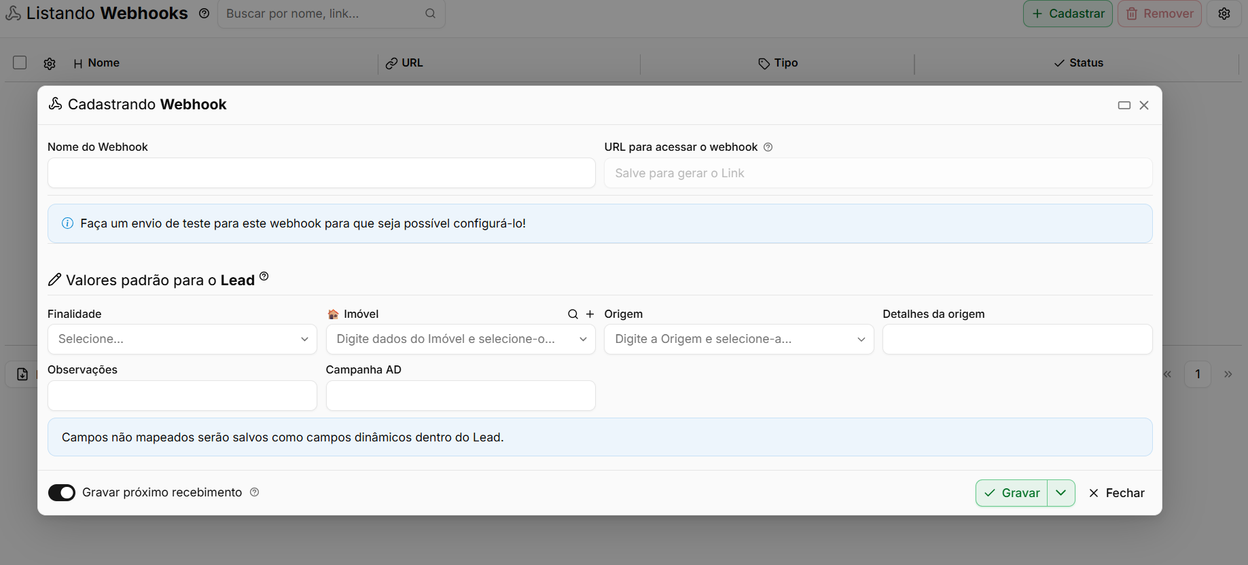The height and width of the screenshot is (565, 1248).
Task: Open the settings gear at top right
Action: point(1224,14)
